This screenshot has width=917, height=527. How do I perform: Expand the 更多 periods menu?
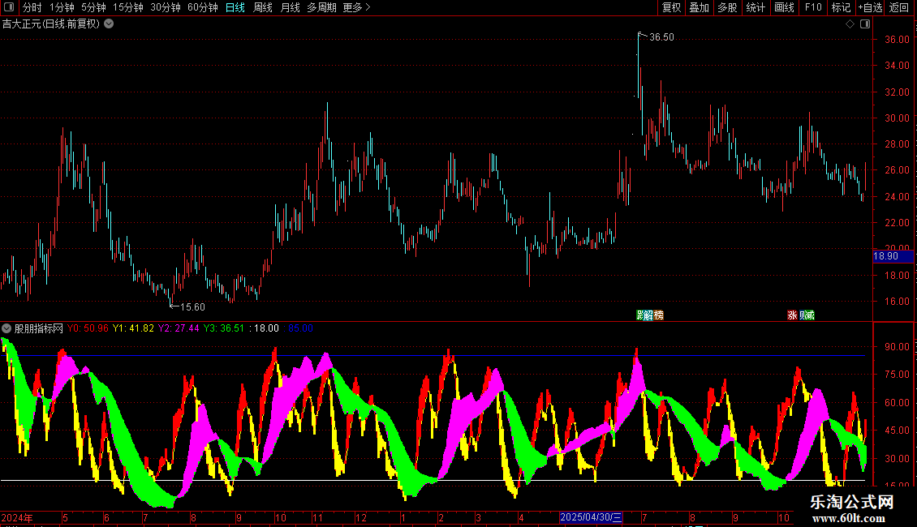(357, 7)
